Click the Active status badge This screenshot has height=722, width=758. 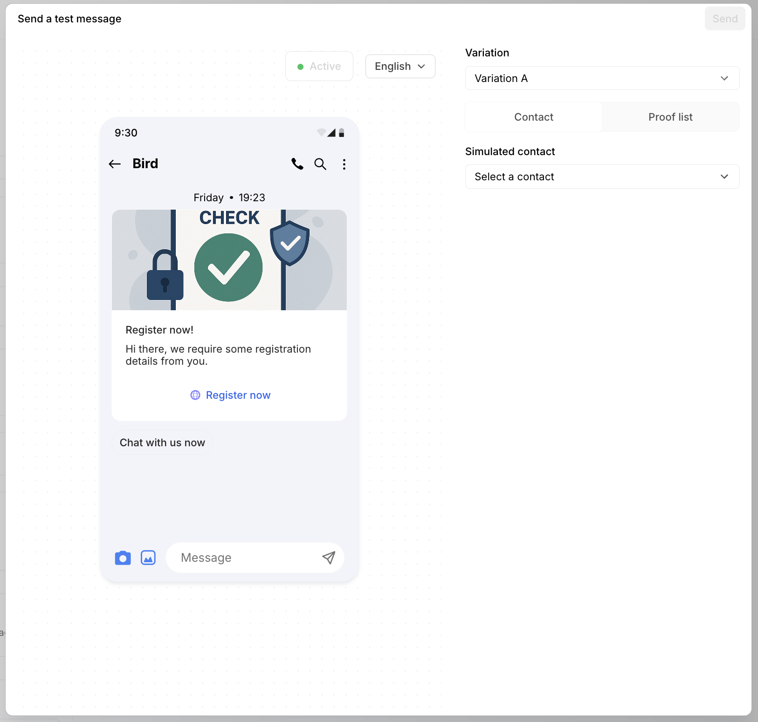(319, 67)
